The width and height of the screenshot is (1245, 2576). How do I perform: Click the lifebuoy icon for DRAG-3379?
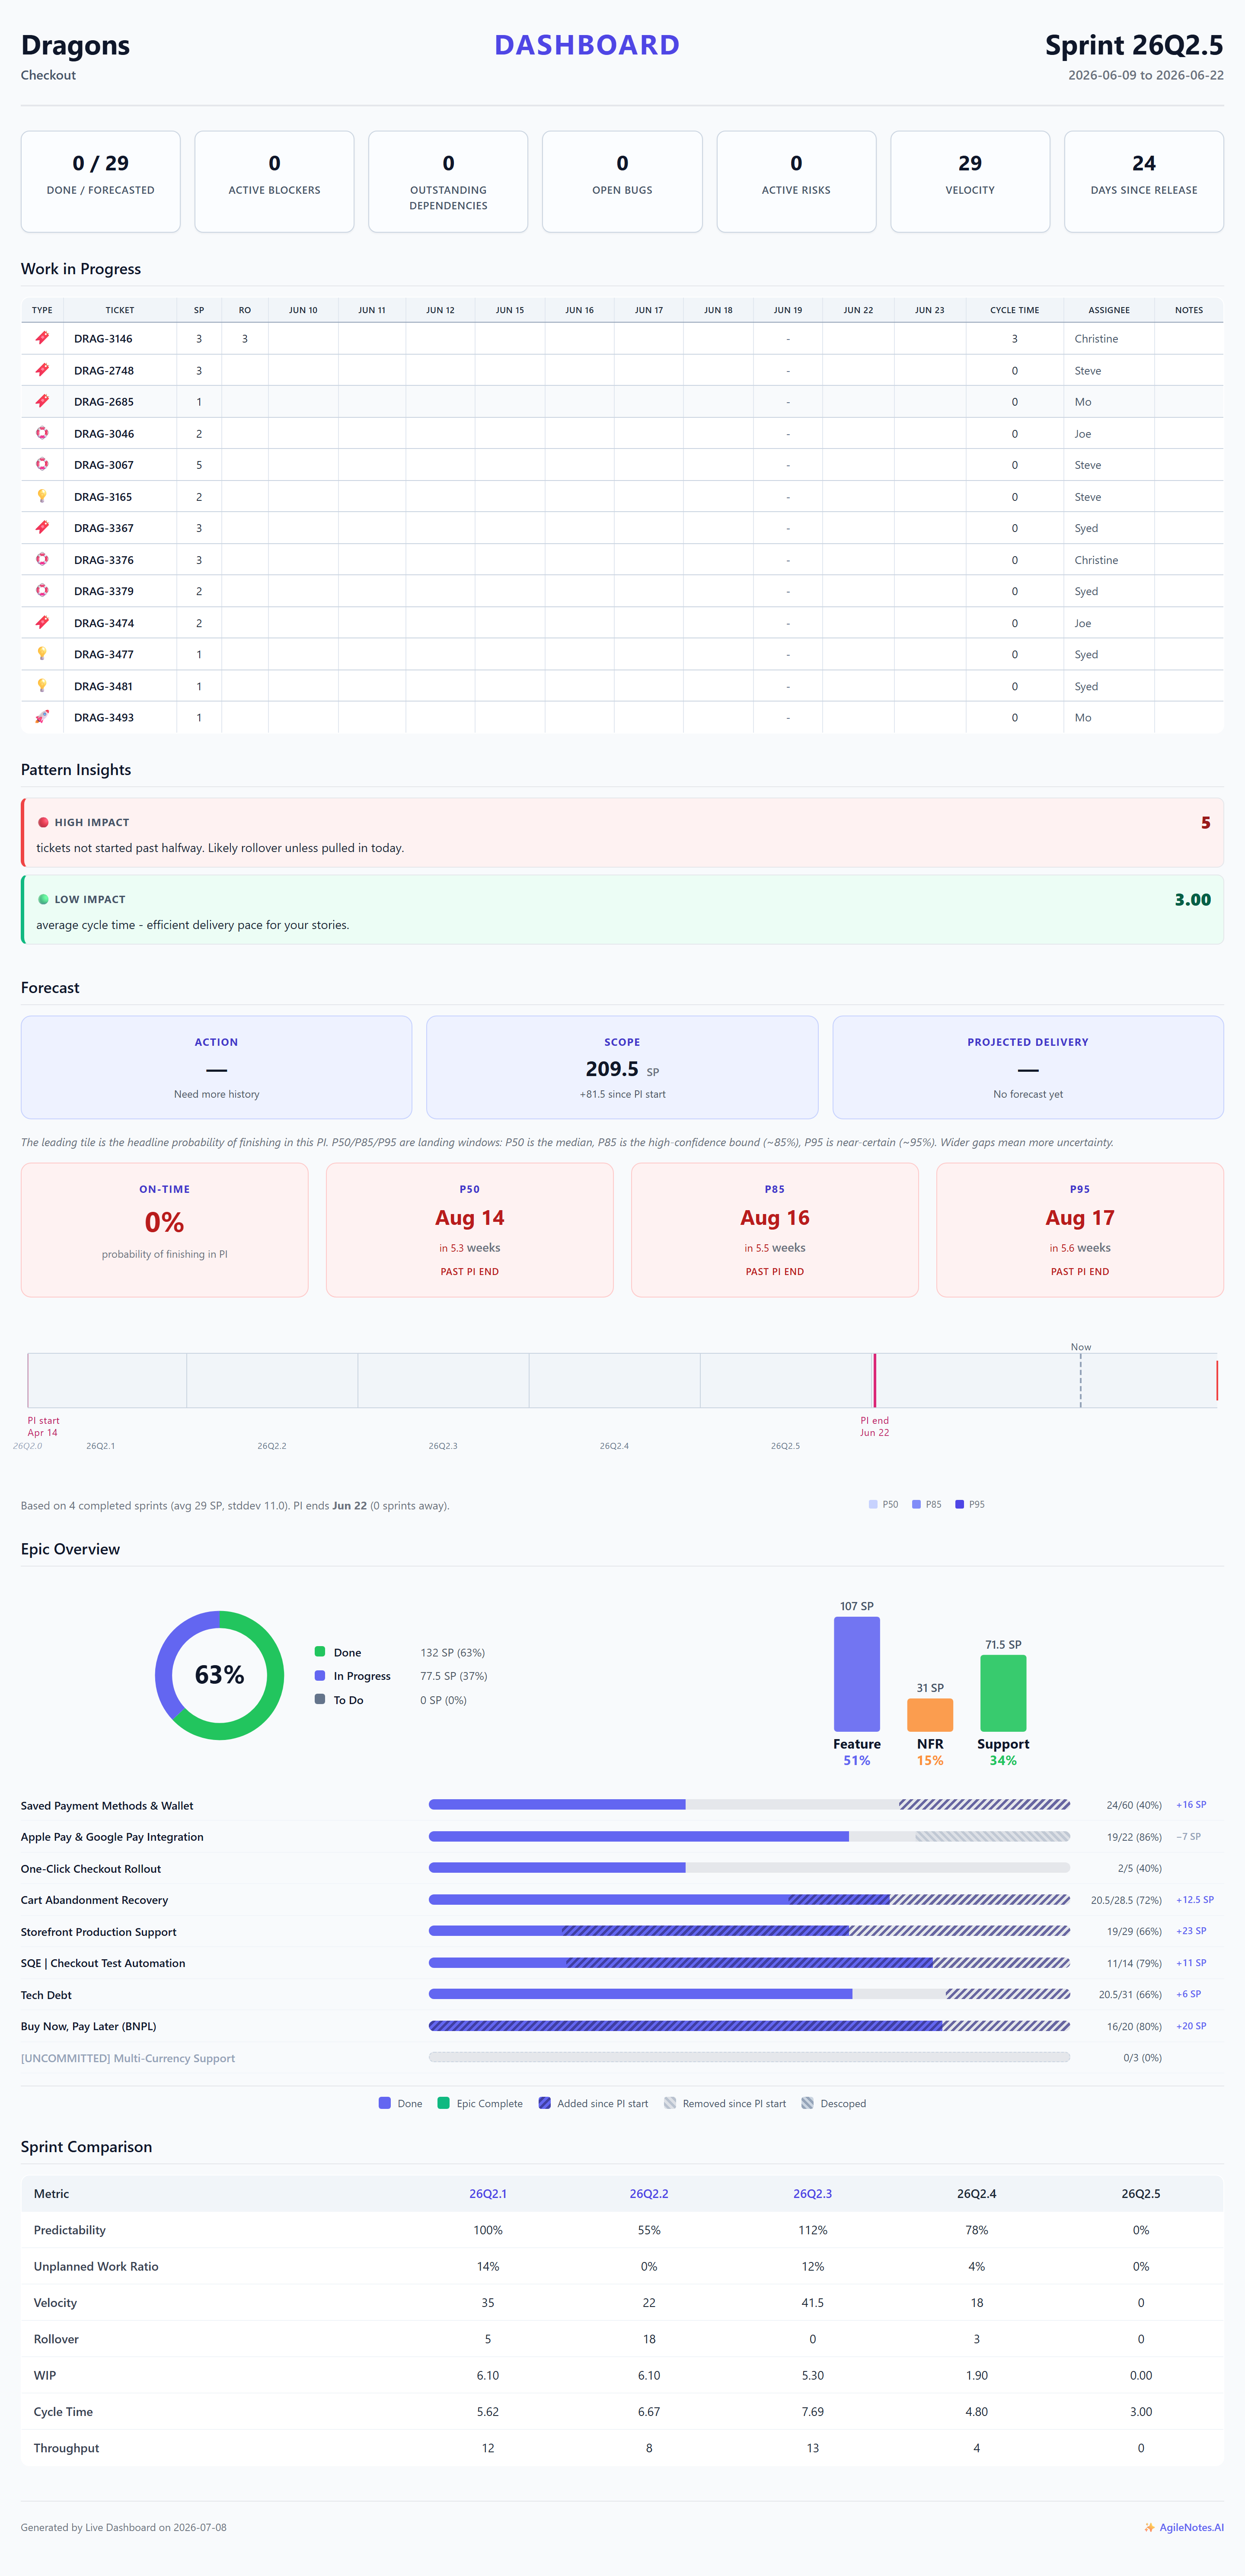pyautogui.click(x=42, y=590)
